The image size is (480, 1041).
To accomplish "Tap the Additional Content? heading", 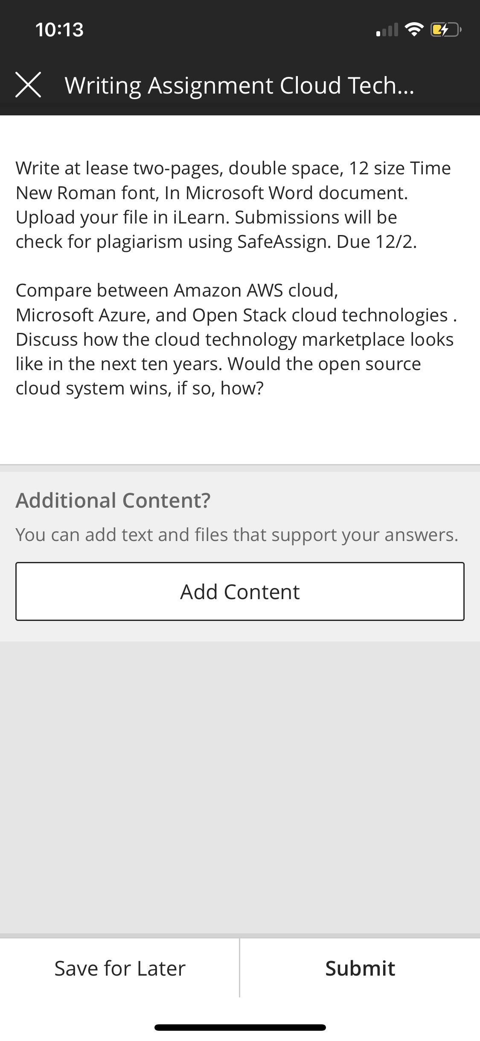I will pyautogui.click(x=113, y=500).
